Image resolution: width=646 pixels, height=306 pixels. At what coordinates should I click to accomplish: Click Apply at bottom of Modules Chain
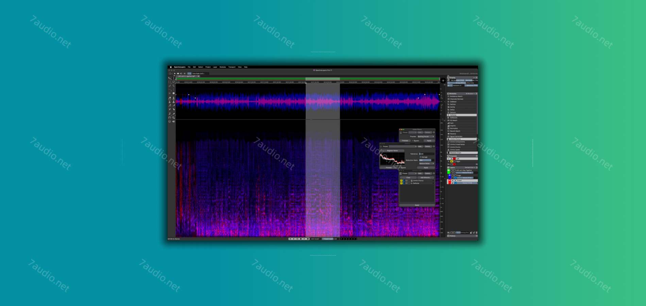tap(417, 205)
